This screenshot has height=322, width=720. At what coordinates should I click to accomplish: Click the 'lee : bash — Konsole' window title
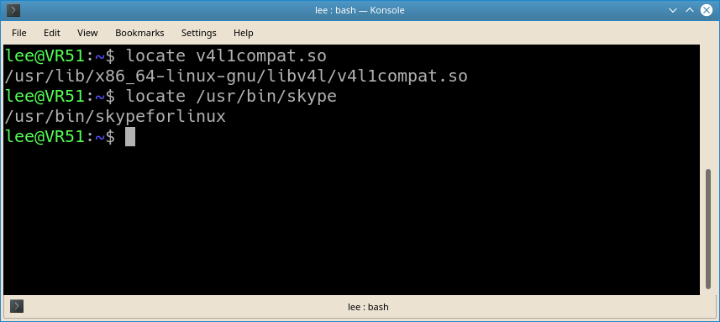coord(360,10)
